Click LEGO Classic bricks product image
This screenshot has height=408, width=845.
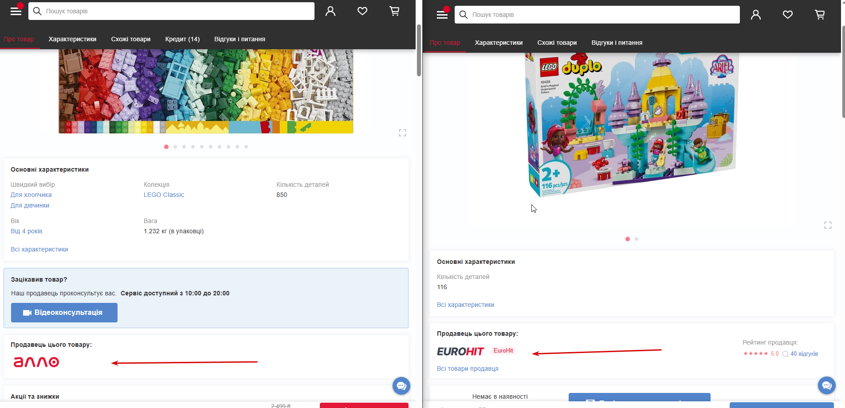pyautogui.click(x=206, y=91)
